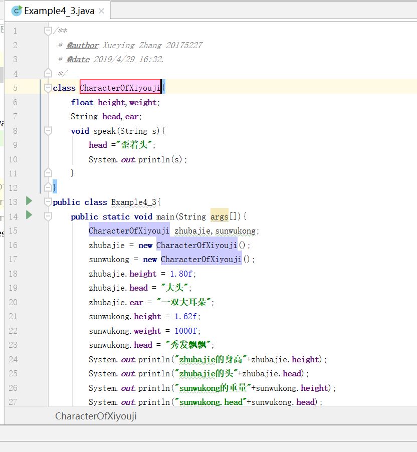417x452 pixels.
Task: Select the CharacterOfXiyouji breadcrumb at the bottom
Action: point(96,416)
